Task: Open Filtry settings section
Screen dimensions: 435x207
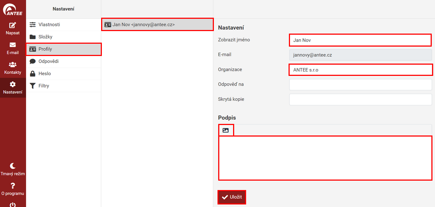Action: (x=43, y=86)
